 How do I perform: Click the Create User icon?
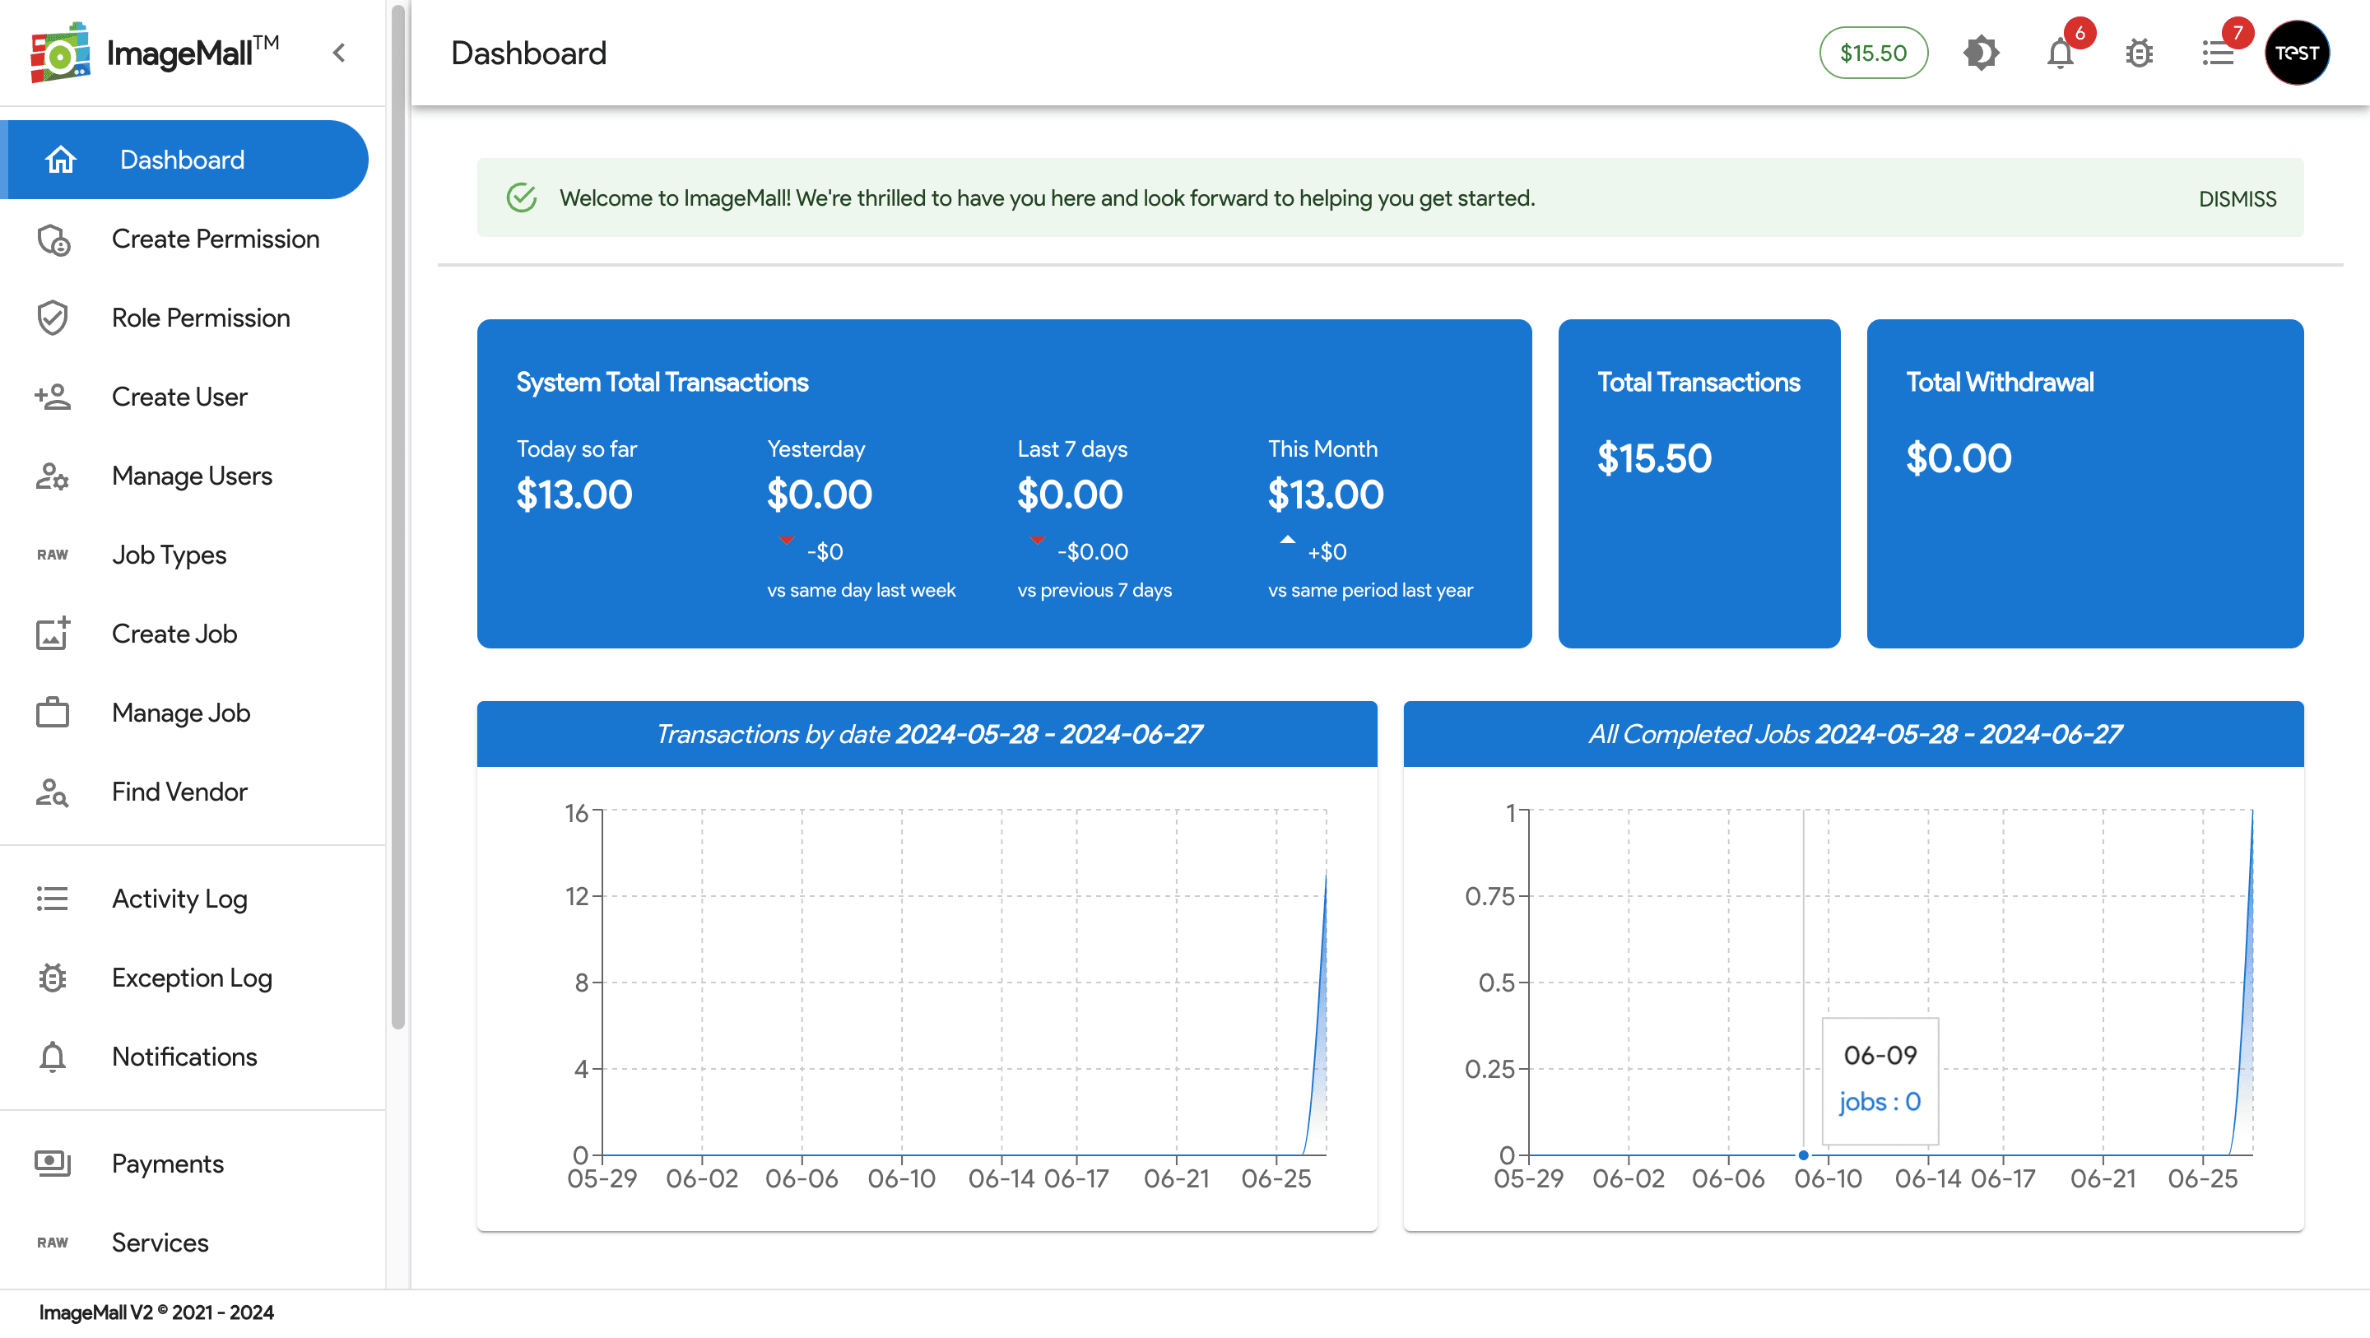click(53, 397)
